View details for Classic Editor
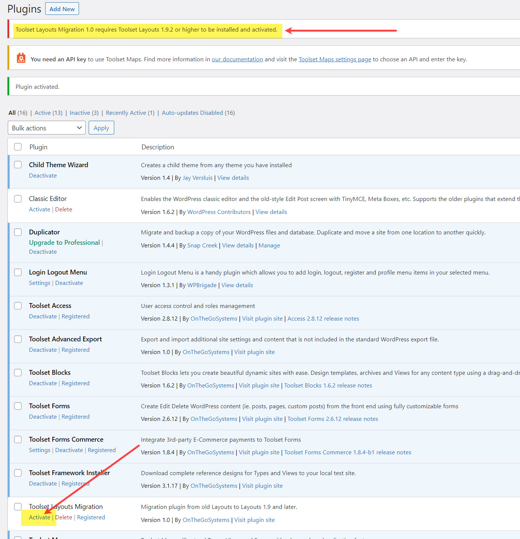Viewport: 520px width, 539px height. [271, 212]
